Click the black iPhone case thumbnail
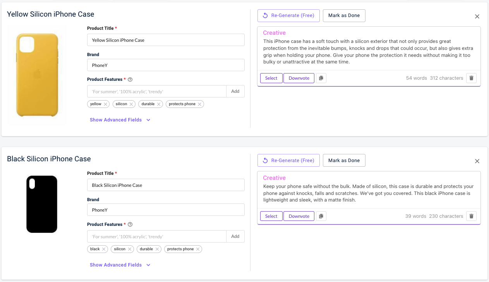 click(x=42, y=204)
